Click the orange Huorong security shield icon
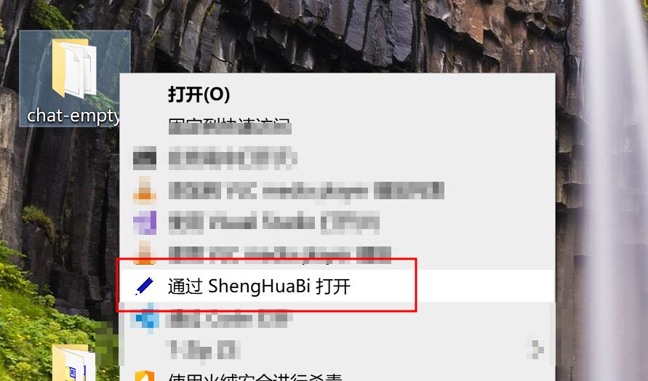648x381 pixels. tap(145, 376)
